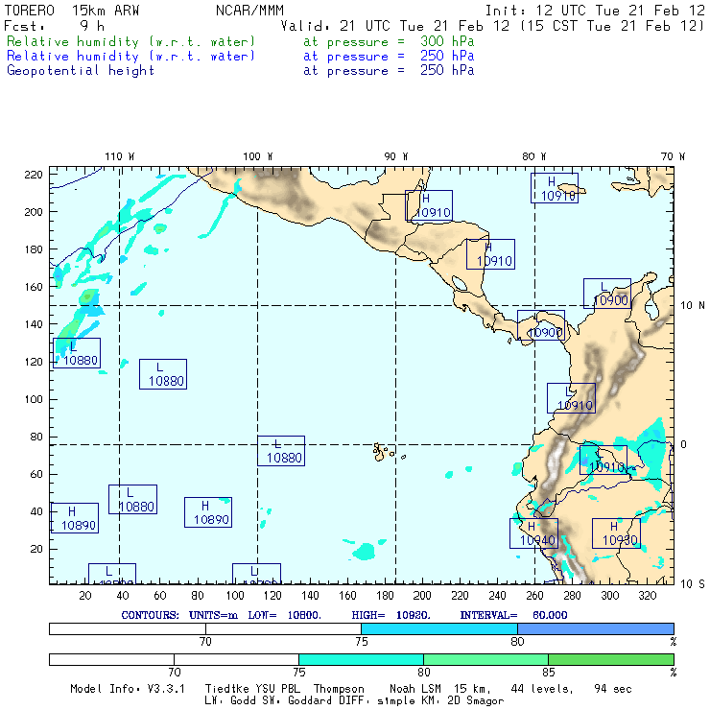This screenshot has width=710, height=710.
Task: Click the "Init: 12 UTC Tue 21 Feb 12" text
Action: (595, 11)
